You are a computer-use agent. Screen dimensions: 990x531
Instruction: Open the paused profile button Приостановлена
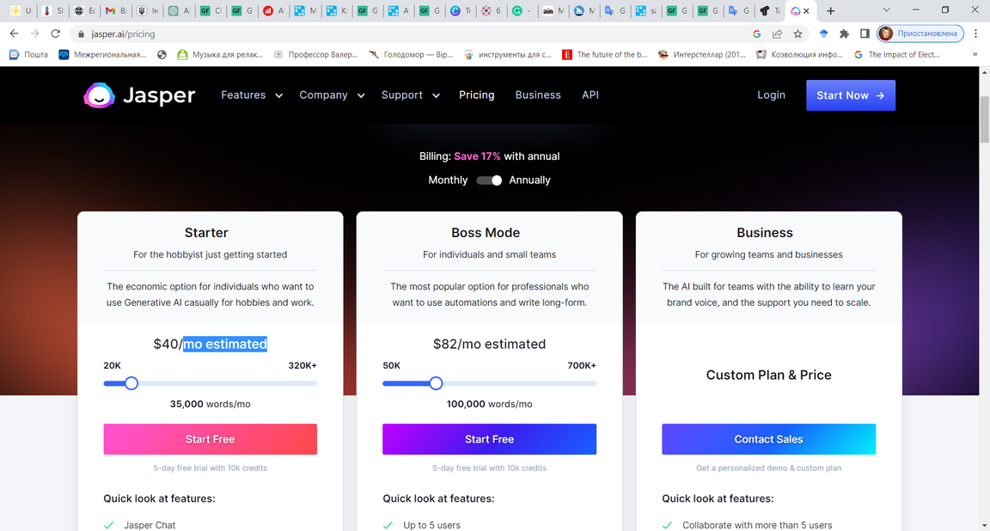coord(920,34)
